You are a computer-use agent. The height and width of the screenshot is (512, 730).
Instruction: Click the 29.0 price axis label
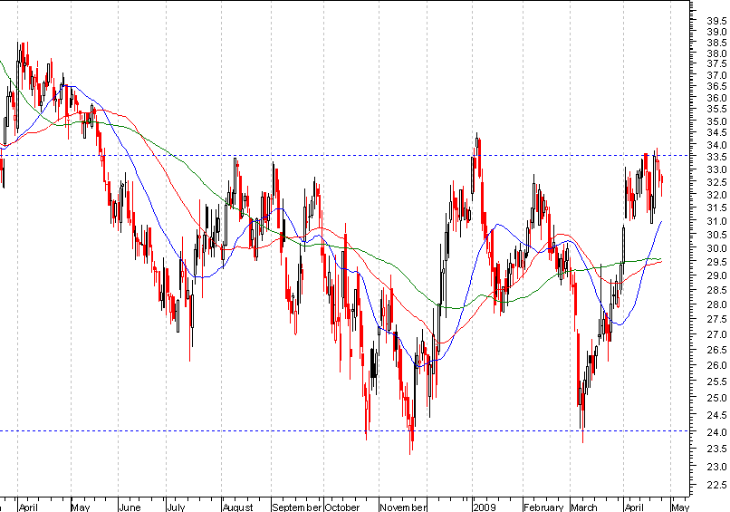[716, 275]
